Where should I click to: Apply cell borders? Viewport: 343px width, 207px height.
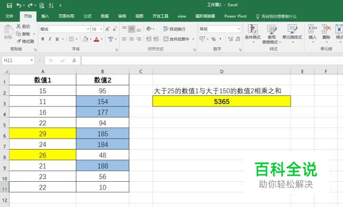[x=71, y=39]
